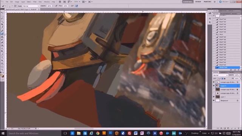Screen dimensions: 242x136
Task: Open Arrange Documents dropdown
Action: pos(84,2)
